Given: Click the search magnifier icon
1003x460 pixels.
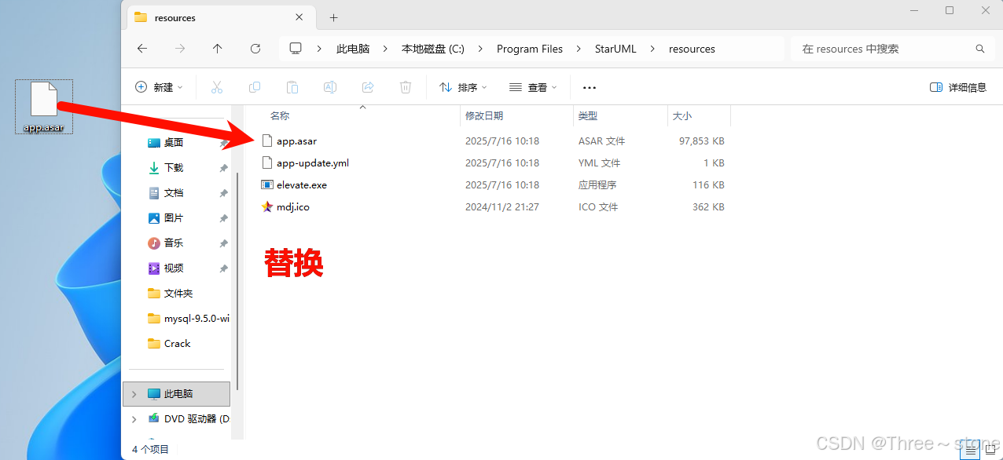Looking at the screenshot, I should [980, 49].
